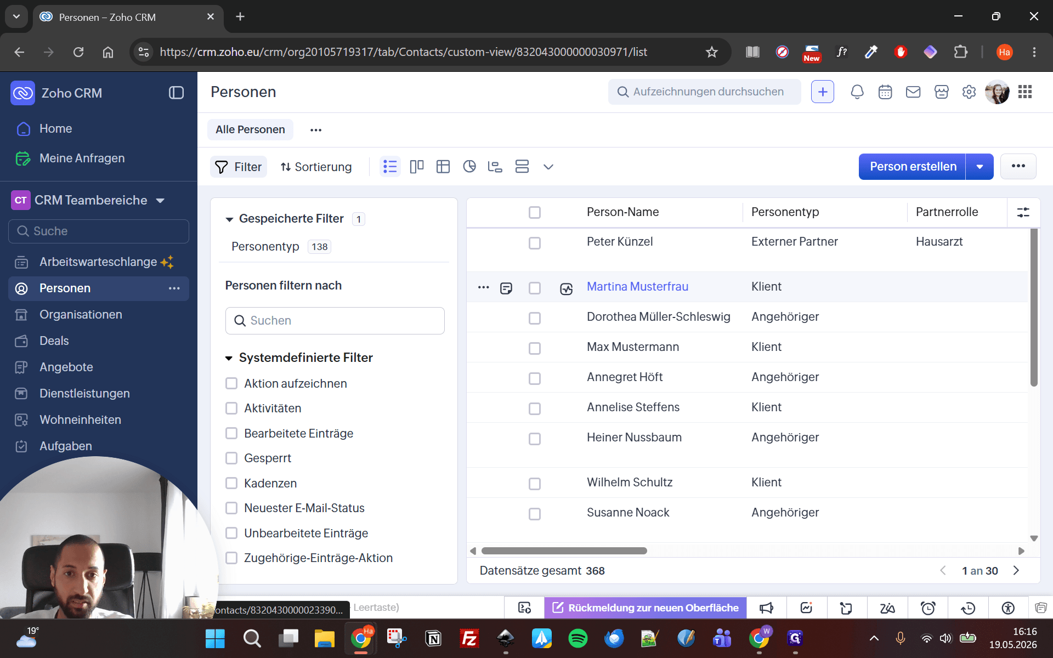Viewport: 1053px width, 658px height.
Task: Tick the Kadenzen filter checkbox
Action: 231,483
